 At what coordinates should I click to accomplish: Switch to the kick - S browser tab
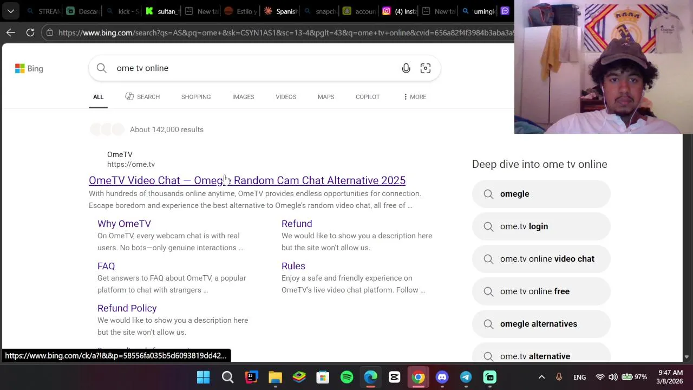coord(123,11)
